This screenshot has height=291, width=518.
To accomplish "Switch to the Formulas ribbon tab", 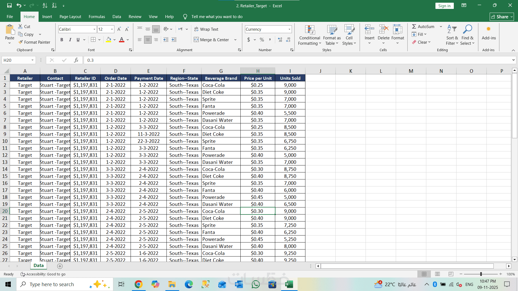I will [97, 17].
